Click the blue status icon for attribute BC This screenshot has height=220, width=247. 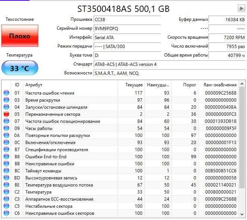[6, 170]
